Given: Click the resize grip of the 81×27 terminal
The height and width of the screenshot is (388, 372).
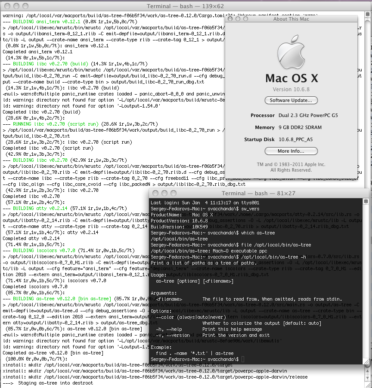Looking at the screenshot, I should pyautogui.click(x=366, y=361).
